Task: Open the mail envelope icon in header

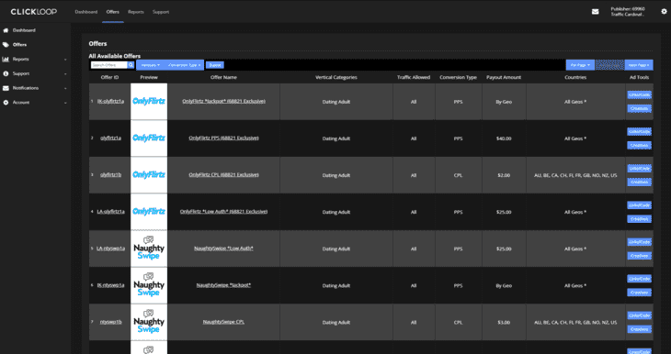Action: pos(596,12)
